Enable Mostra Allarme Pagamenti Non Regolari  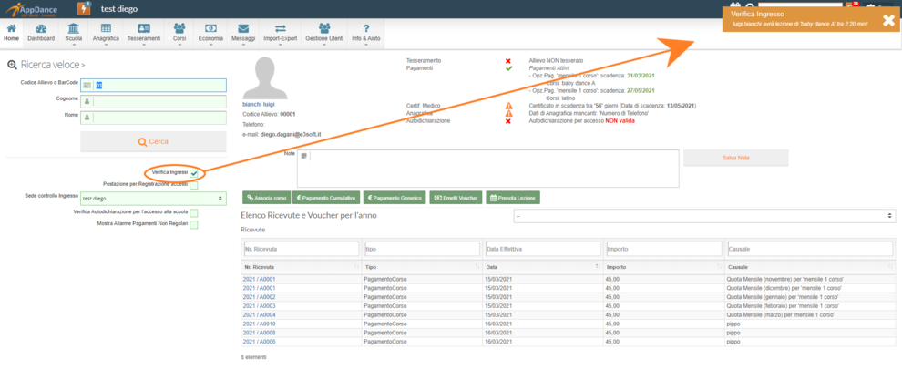click(x=194, y=224)
